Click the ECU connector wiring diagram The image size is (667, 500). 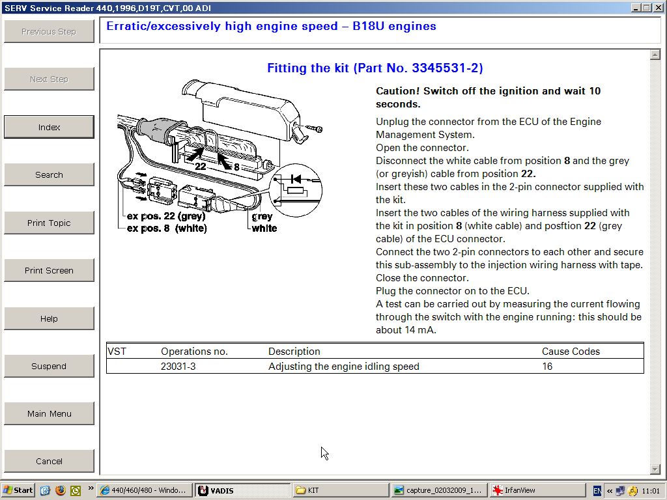pos(220,156)
